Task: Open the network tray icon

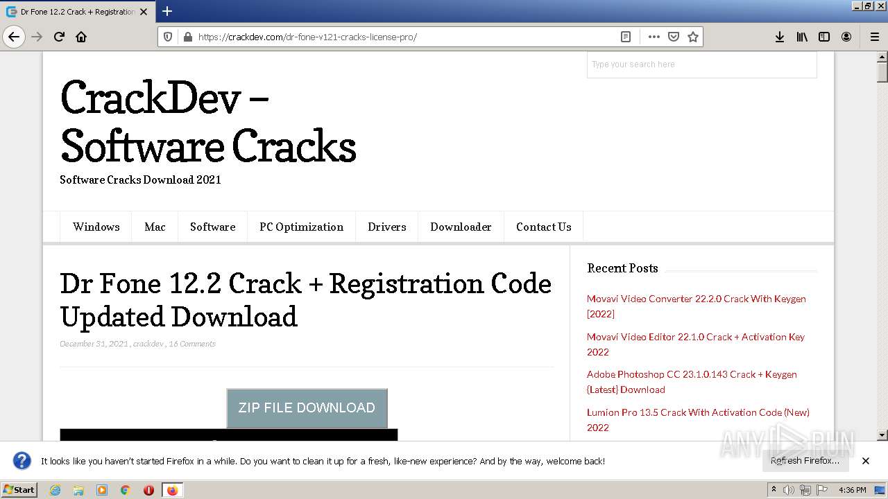Action: (x=805, y=490)
